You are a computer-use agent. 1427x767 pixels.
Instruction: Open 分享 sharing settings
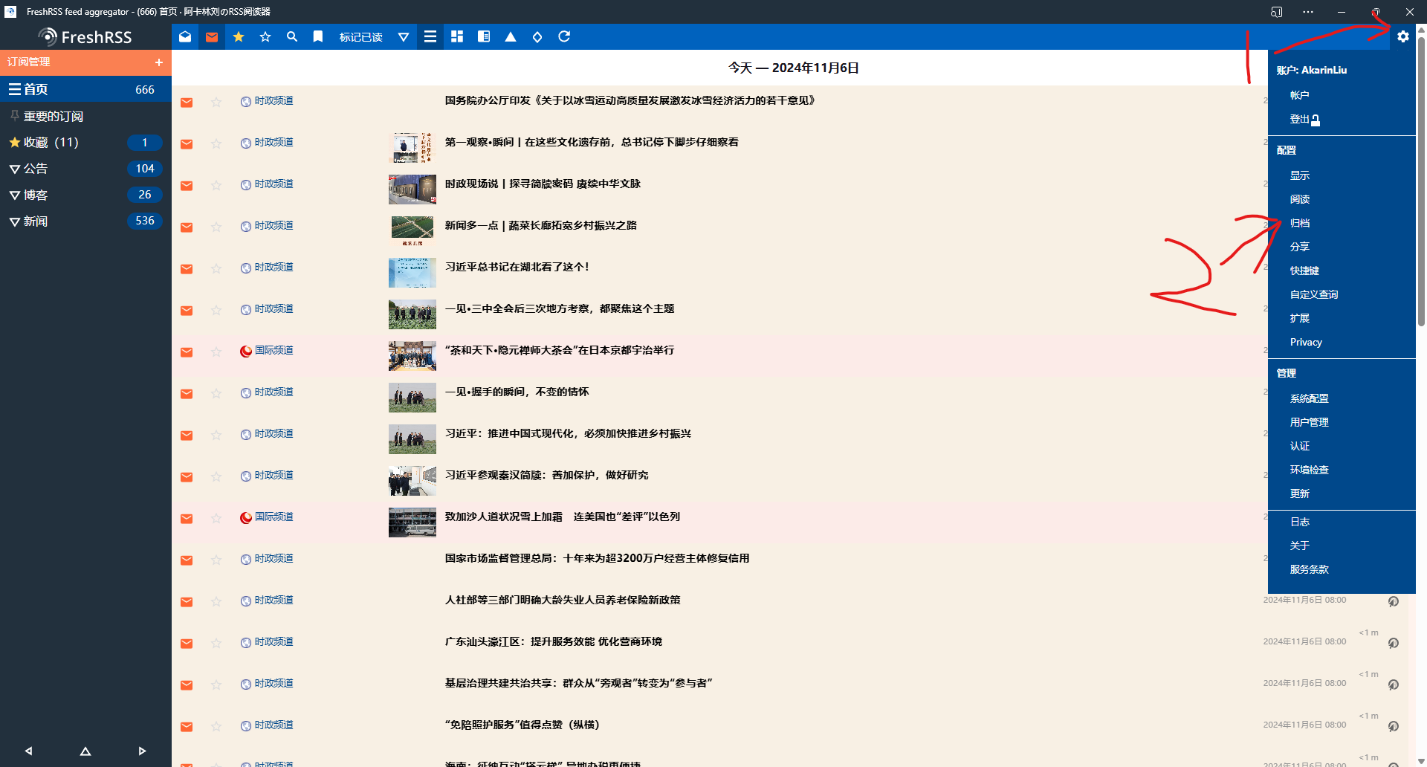pos(1299,247)
